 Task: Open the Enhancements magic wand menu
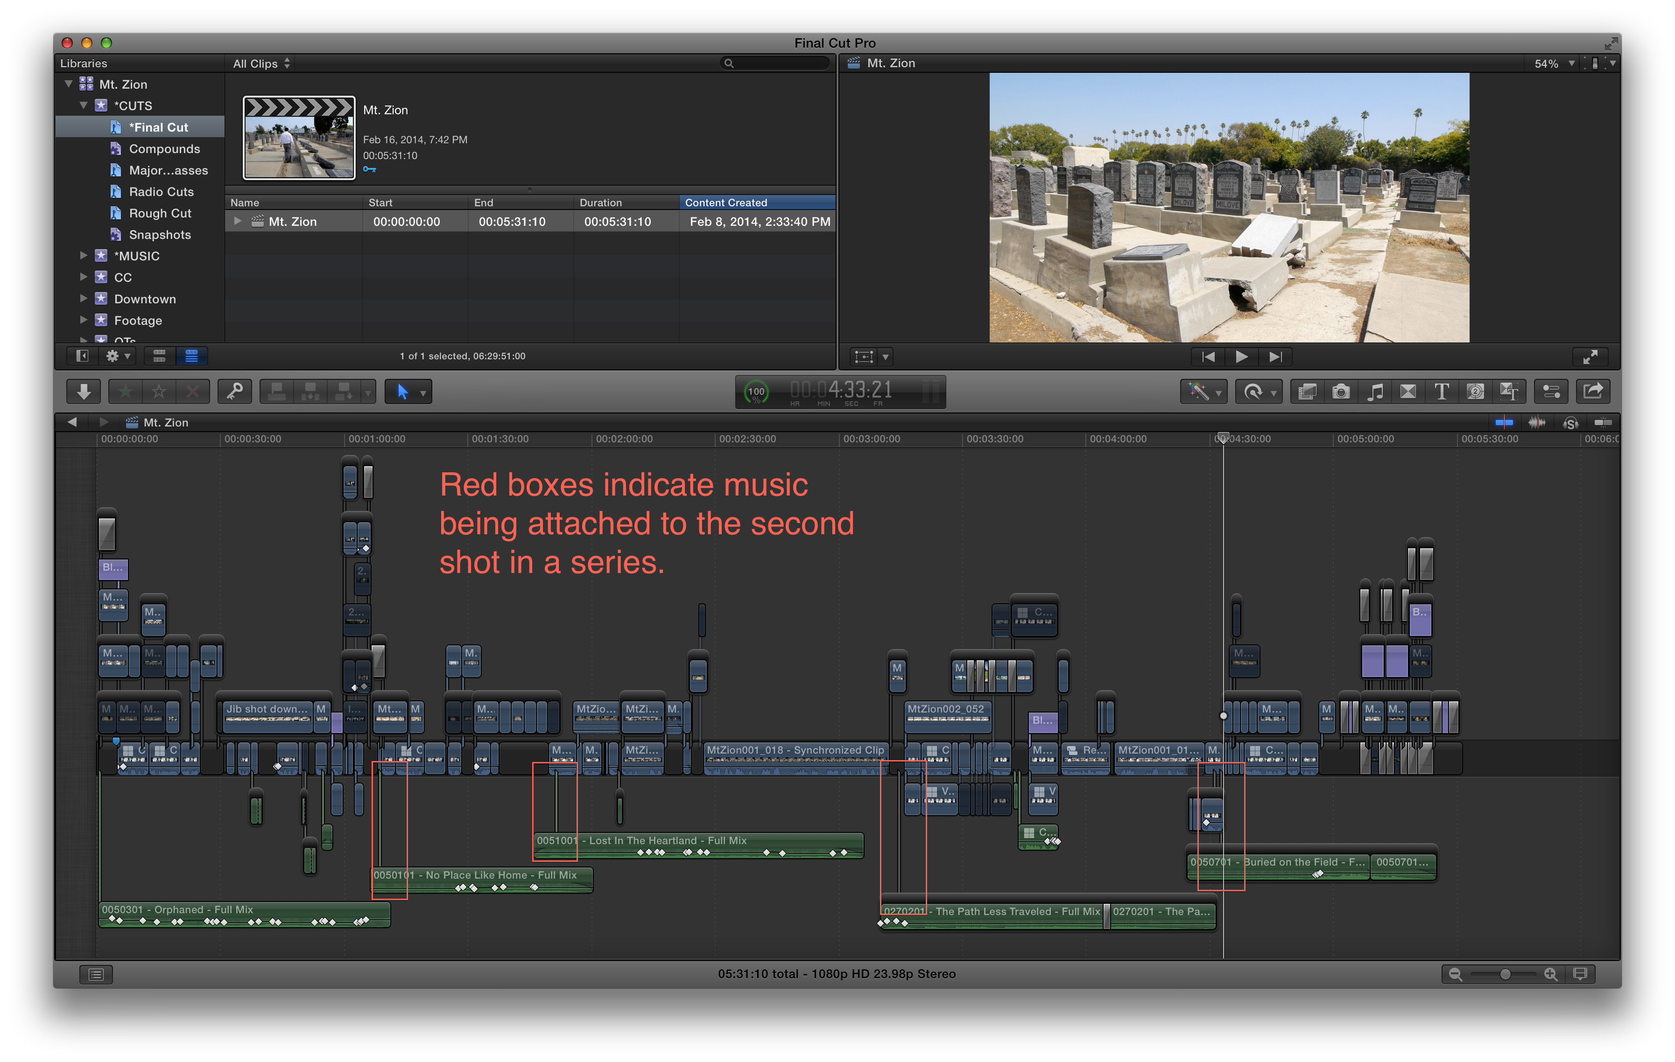(x=1203, y=391)
